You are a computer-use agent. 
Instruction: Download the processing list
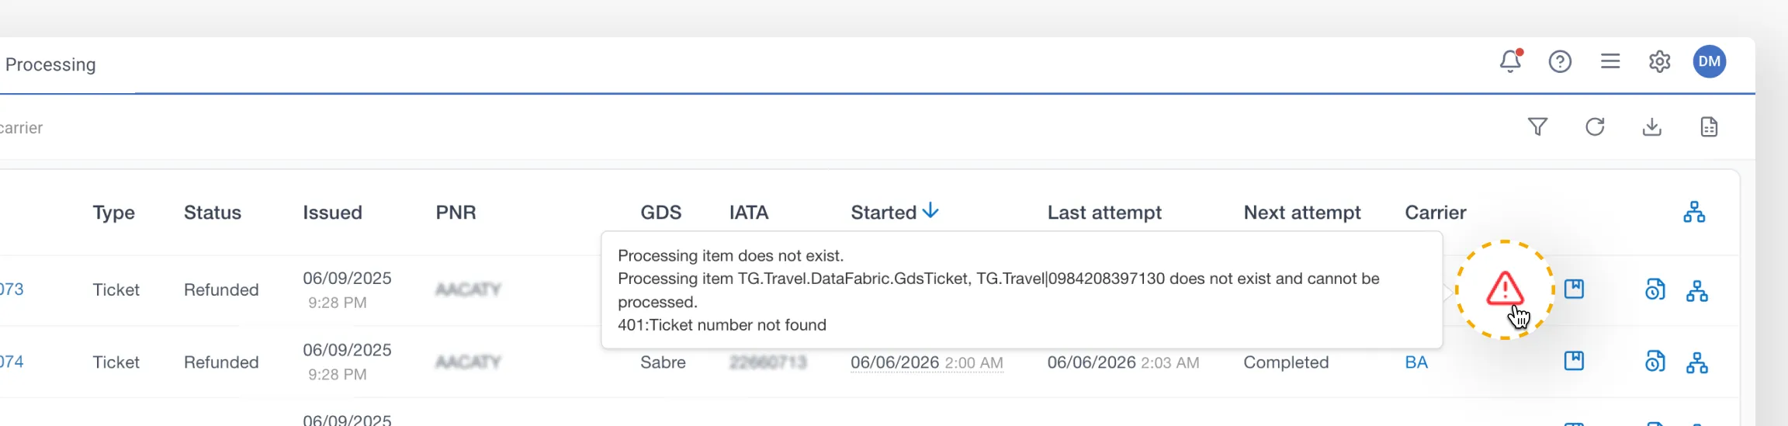pos(1652,126)
